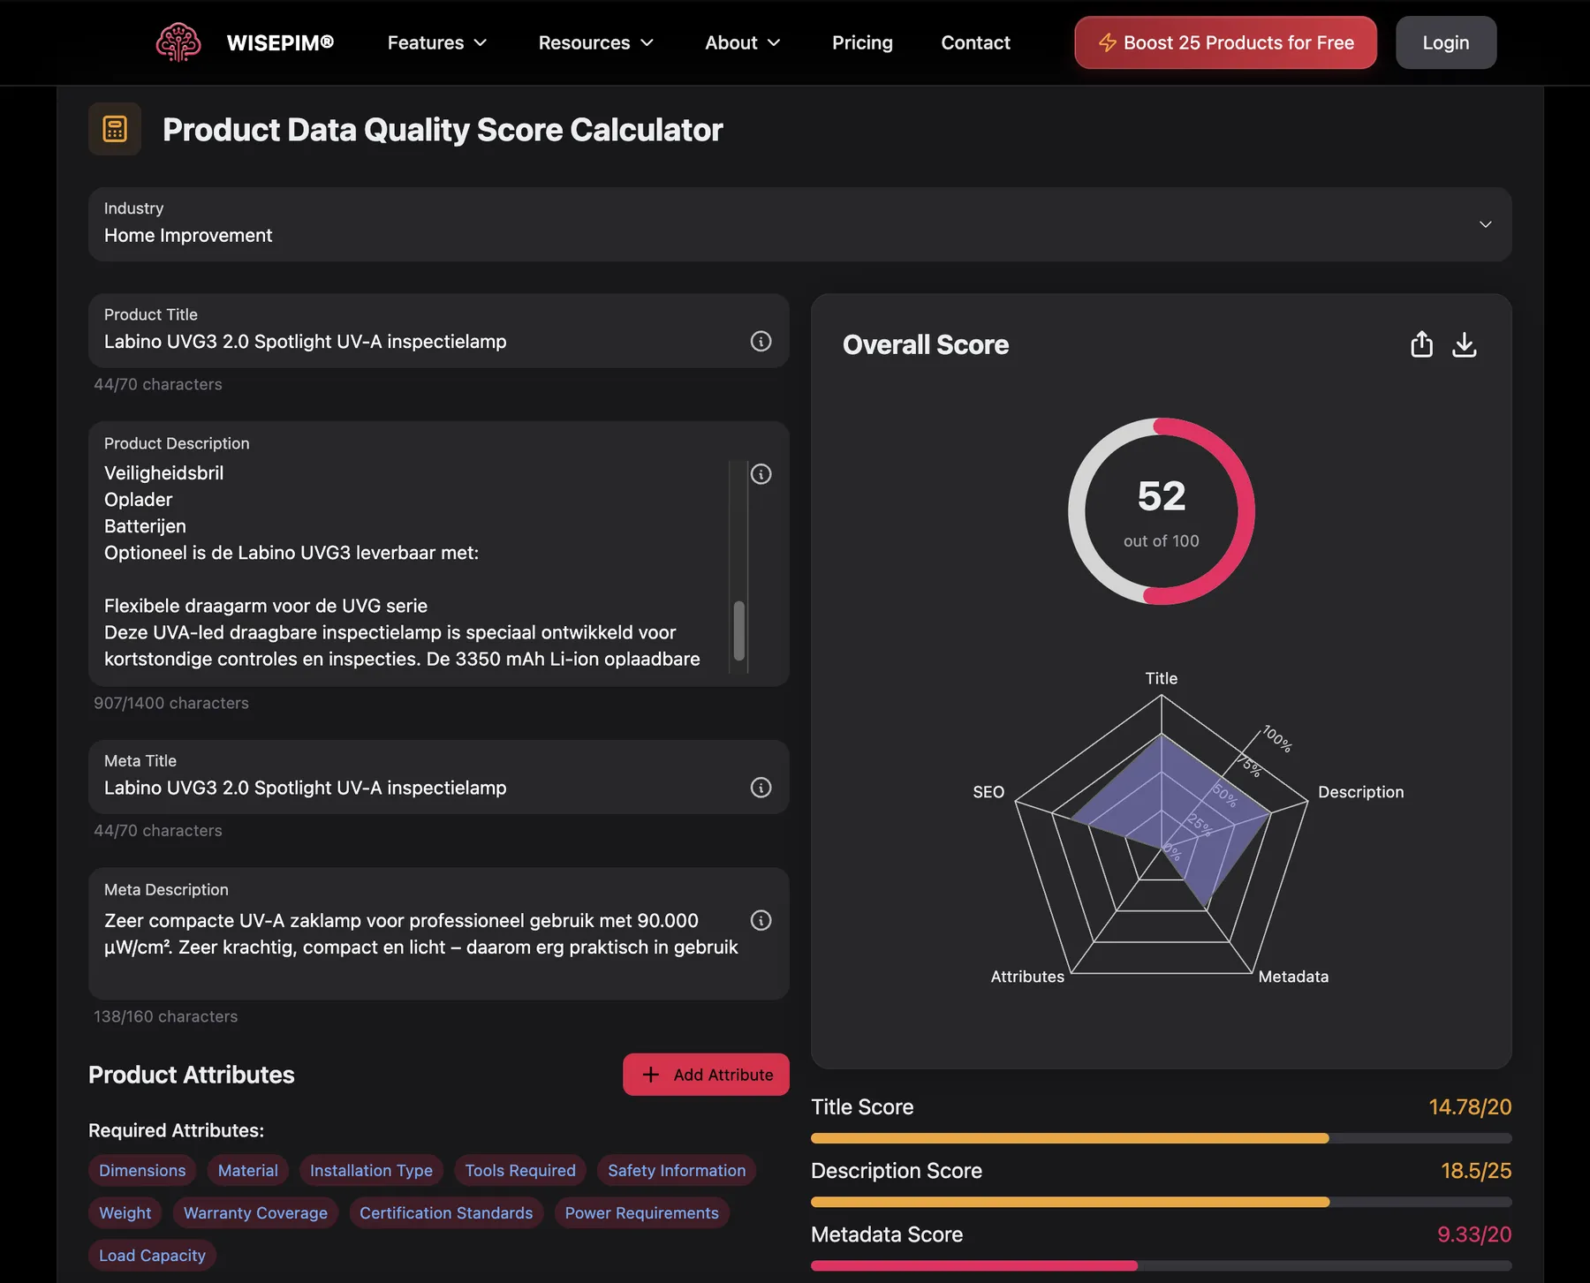Click the 14.78/20 title score value
The width and height of the screenshot is (1590, 1283).
(1470, 1107)
